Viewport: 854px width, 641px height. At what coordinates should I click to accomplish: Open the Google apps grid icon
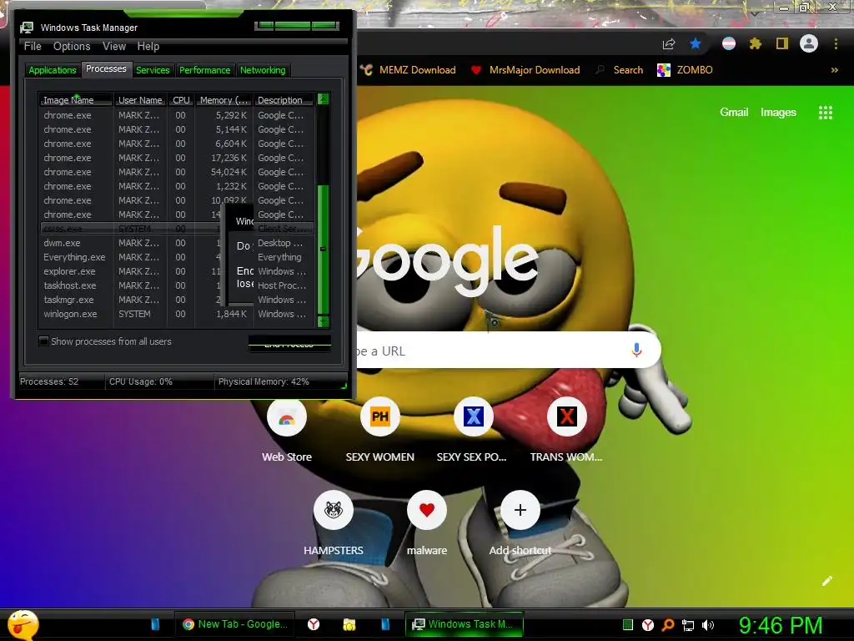(x=826, y=113)
